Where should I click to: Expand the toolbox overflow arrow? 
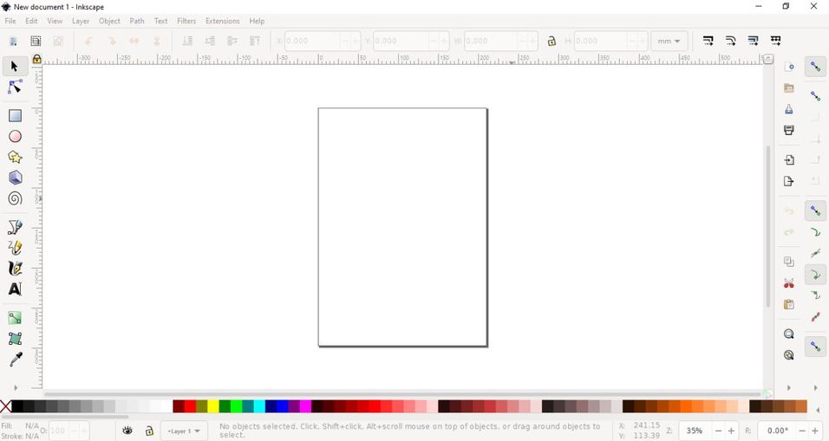coord(15,387)
